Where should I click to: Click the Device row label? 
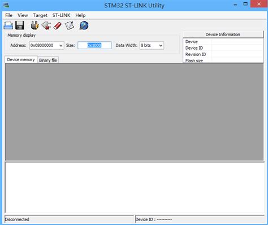192,42
